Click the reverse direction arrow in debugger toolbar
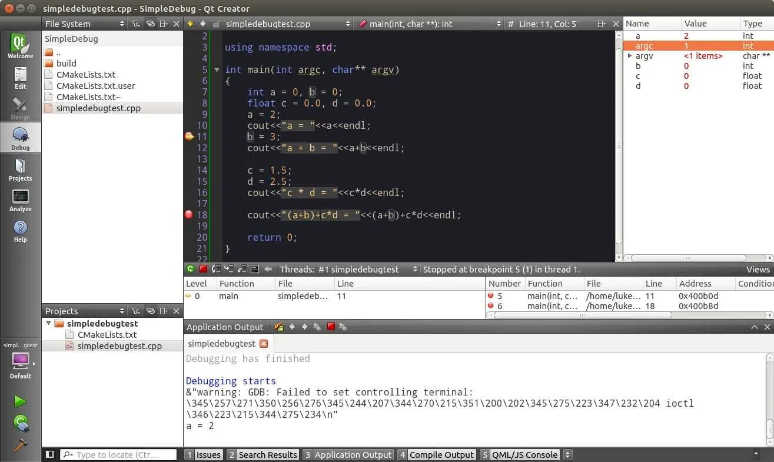 coord(268,269)
